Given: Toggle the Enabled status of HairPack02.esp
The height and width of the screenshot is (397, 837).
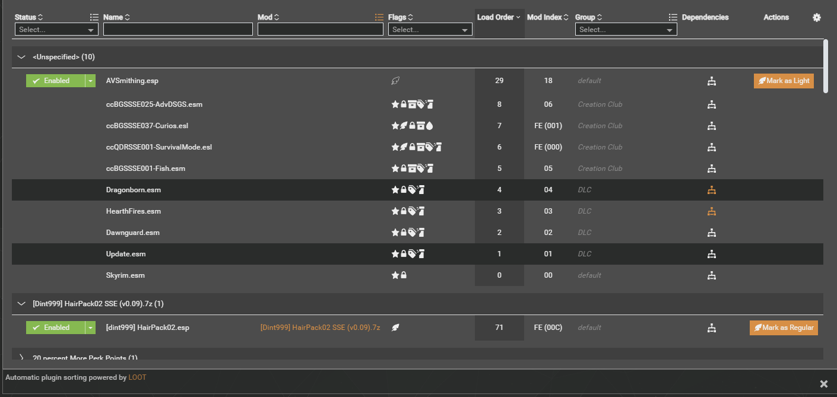Looking at the screenshot, I should 56,327.
